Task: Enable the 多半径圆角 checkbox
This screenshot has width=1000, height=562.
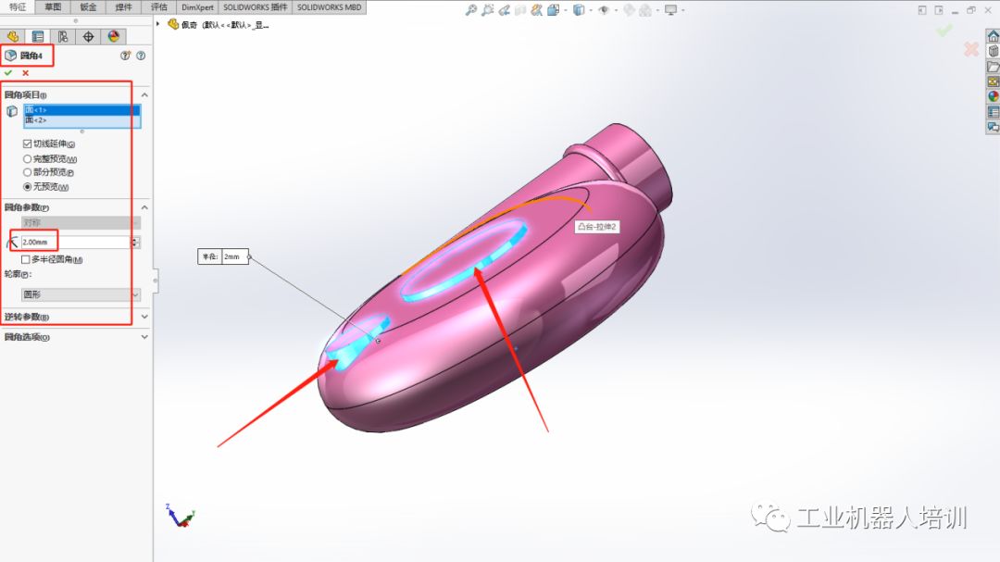Action: pyautogui.click(x=26, y=259)
